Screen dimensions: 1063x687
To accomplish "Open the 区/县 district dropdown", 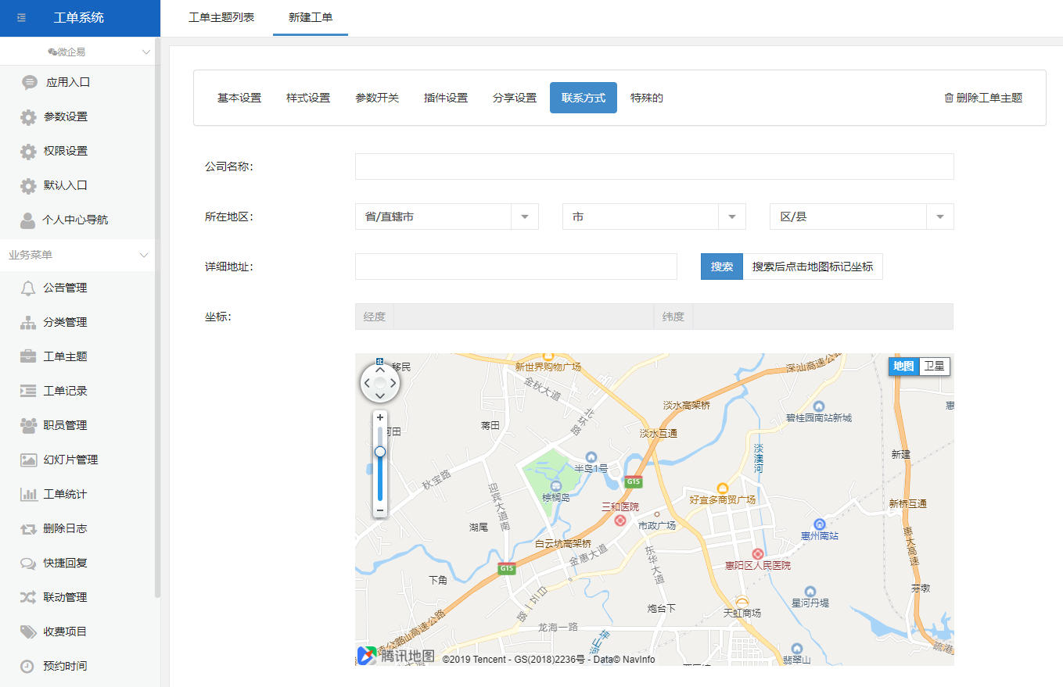I will (861, 216).
